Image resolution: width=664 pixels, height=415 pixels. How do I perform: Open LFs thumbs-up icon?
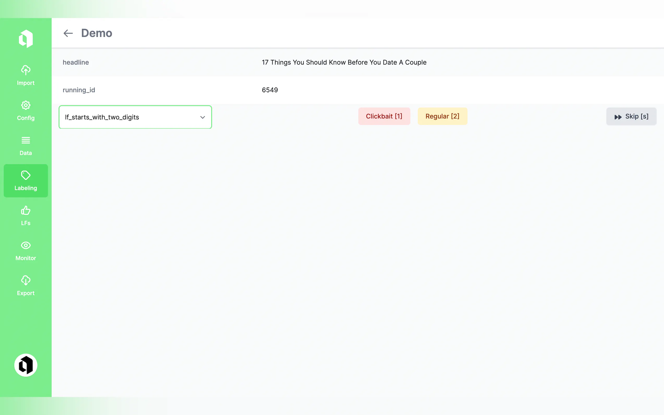click(26, 211)
